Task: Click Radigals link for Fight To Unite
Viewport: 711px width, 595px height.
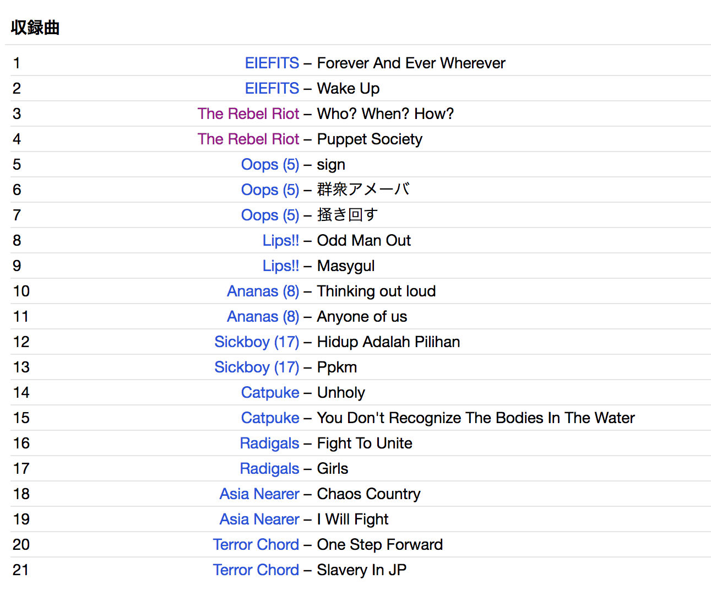Action: pyautogui.click(x=269, y=443)
